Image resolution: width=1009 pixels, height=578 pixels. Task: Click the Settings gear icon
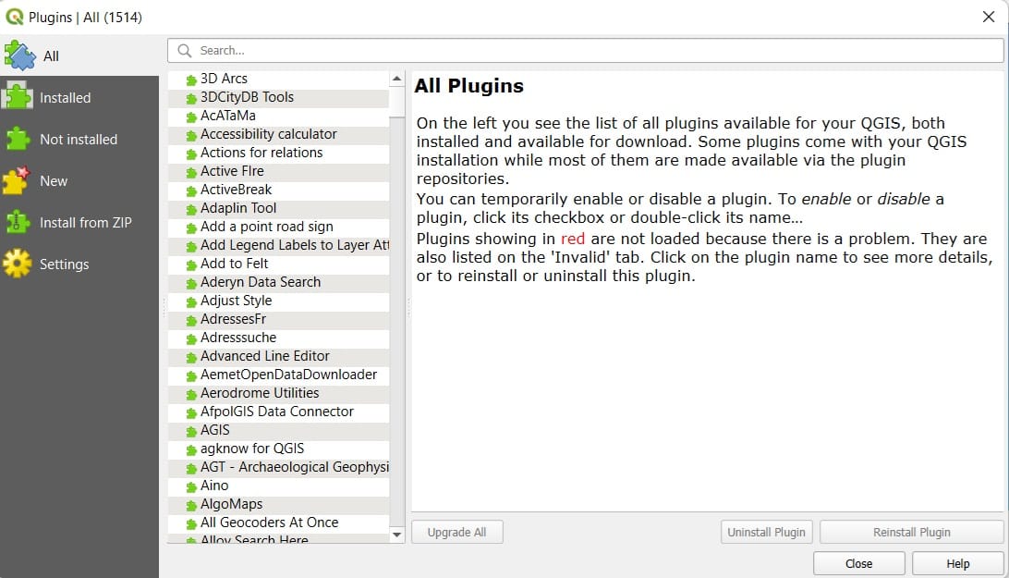click(x=17, y=264)
